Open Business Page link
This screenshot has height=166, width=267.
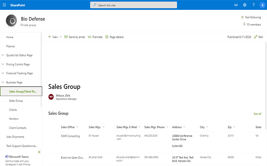point(14,82)
